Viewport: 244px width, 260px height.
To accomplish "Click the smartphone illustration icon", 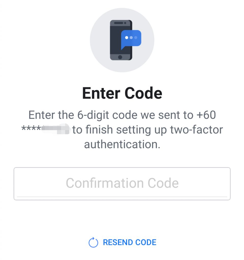I will (121, 40).
